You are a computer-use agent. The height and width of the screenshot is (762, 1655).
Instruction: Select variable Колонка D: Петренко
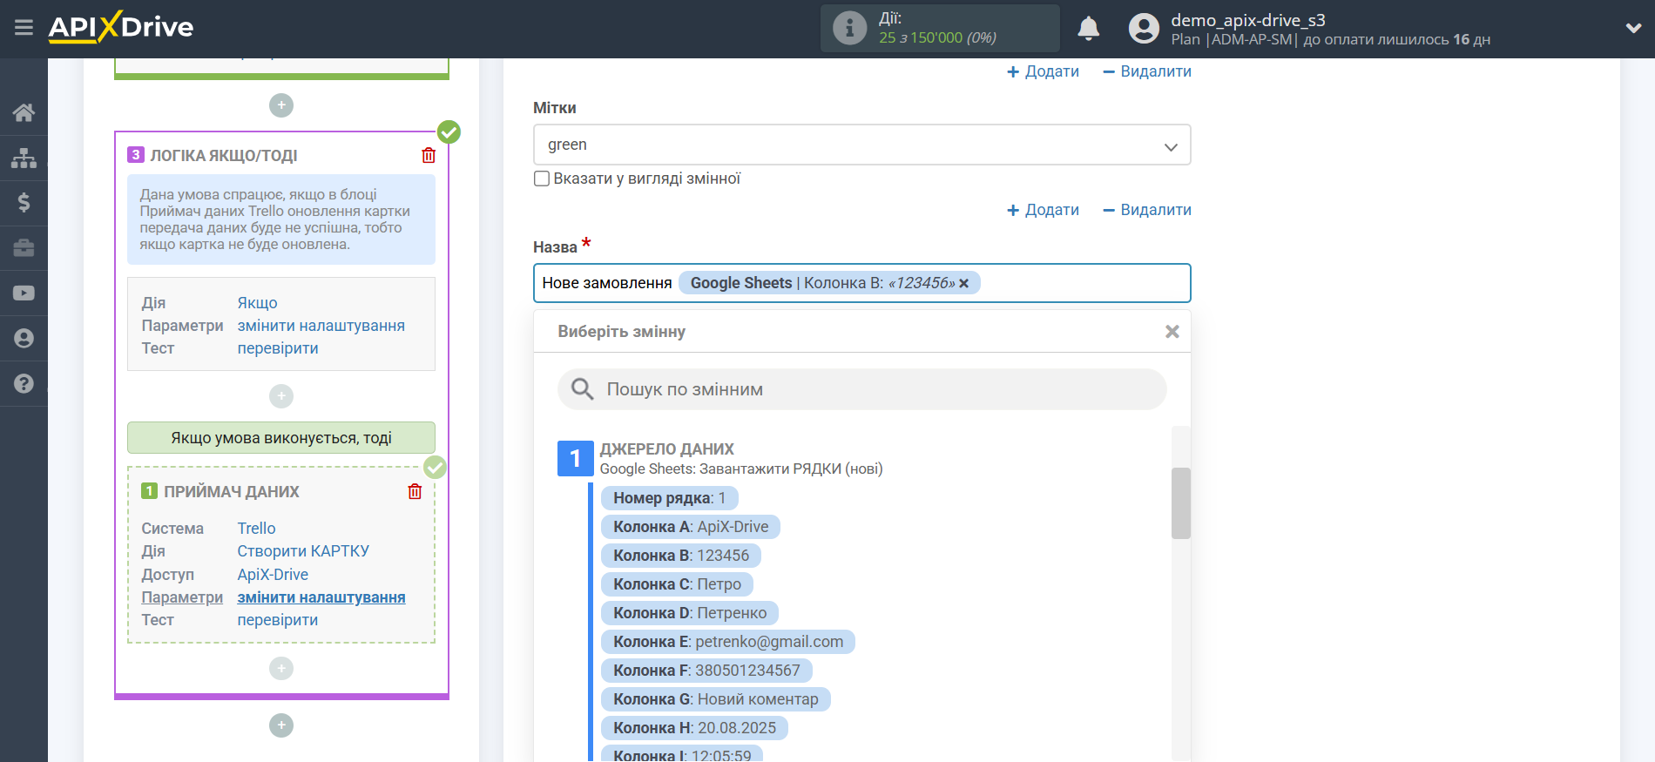pos(690,613)
